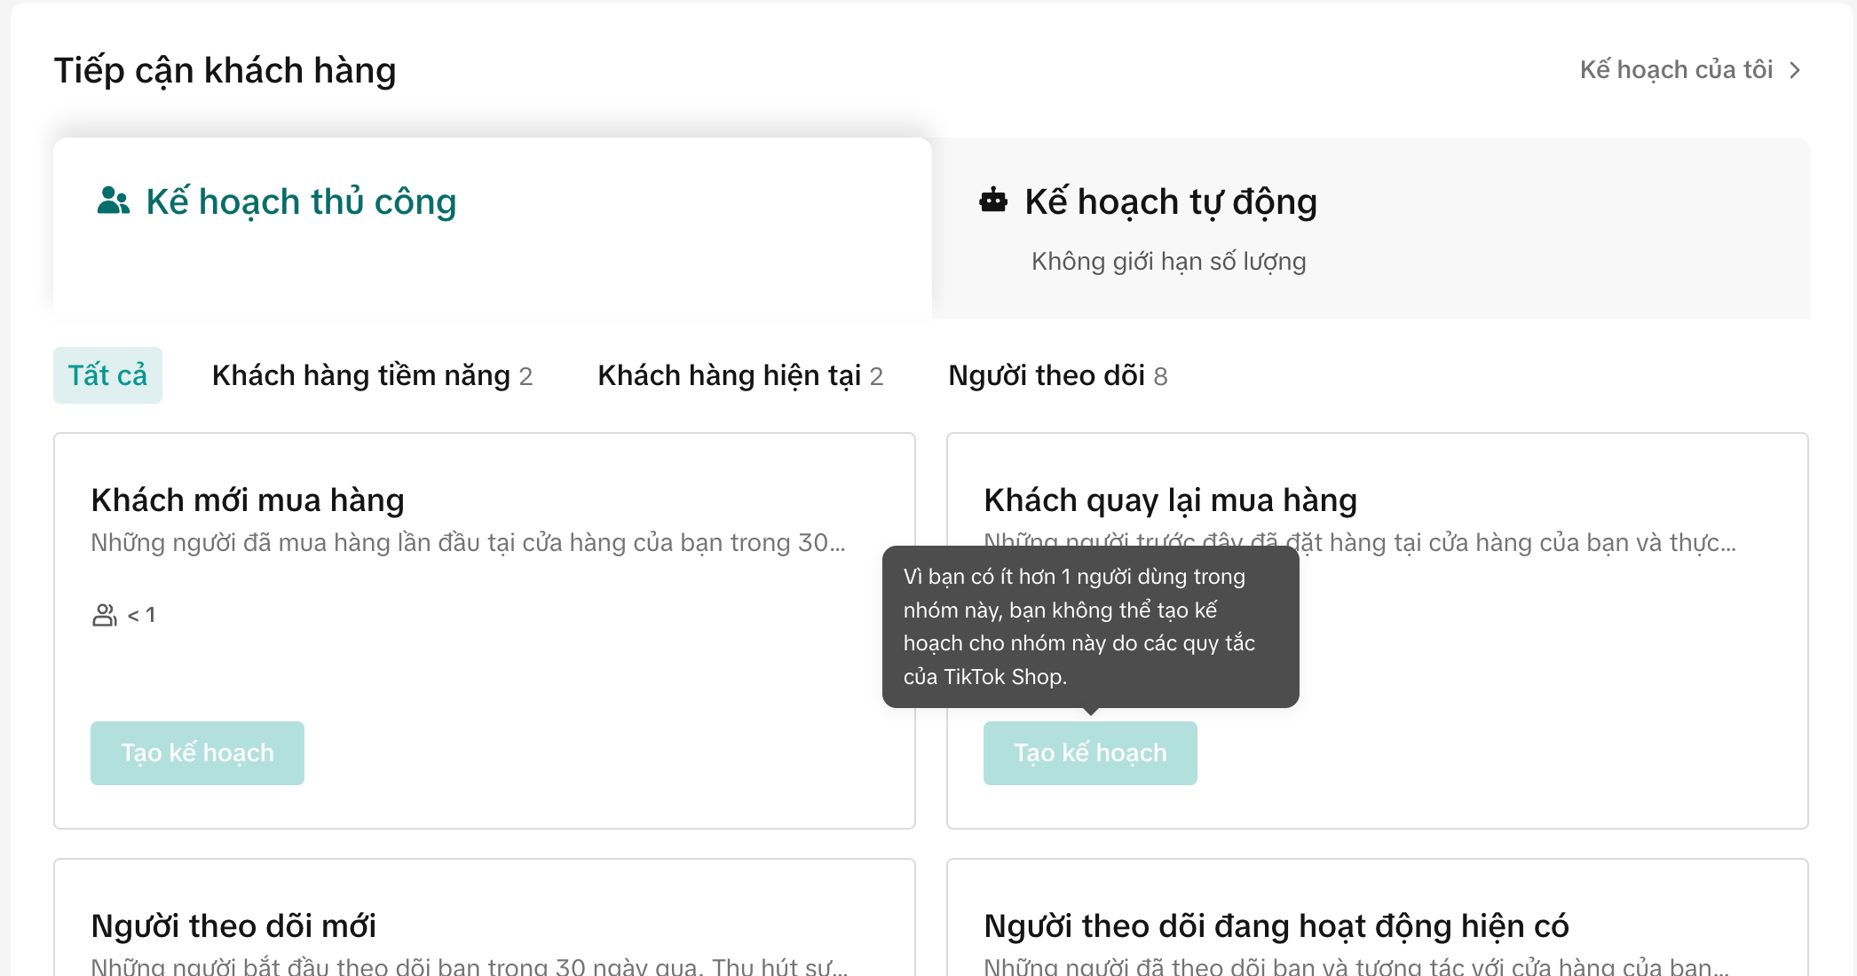
Task: Switch to Kế hoạch thủ công tab
Action: (x=300, y=202)
